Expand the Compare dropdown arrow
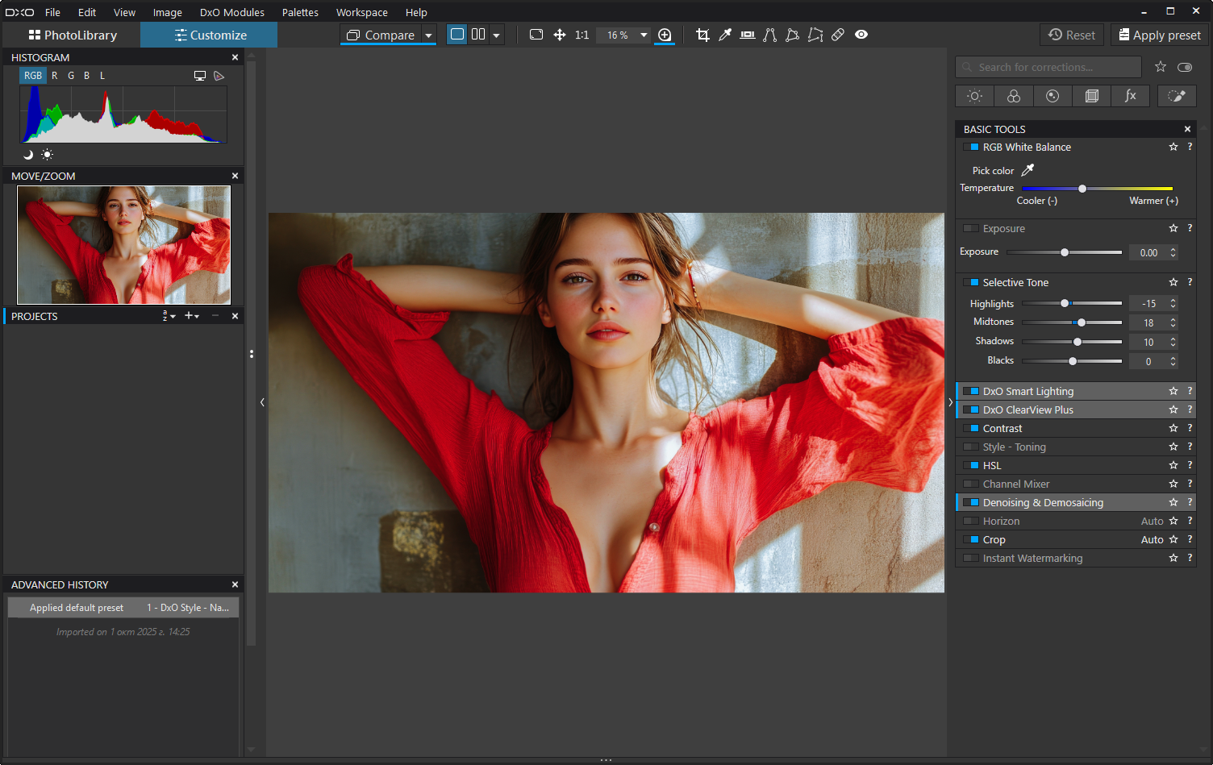 click(429, 35)
